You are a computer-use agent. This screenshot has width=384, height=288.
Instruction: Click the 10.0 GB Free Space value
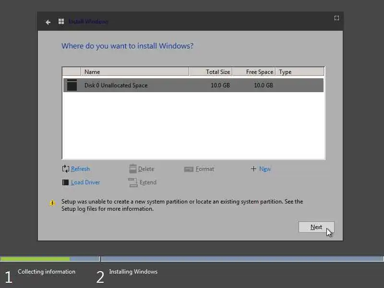(263, 85)
